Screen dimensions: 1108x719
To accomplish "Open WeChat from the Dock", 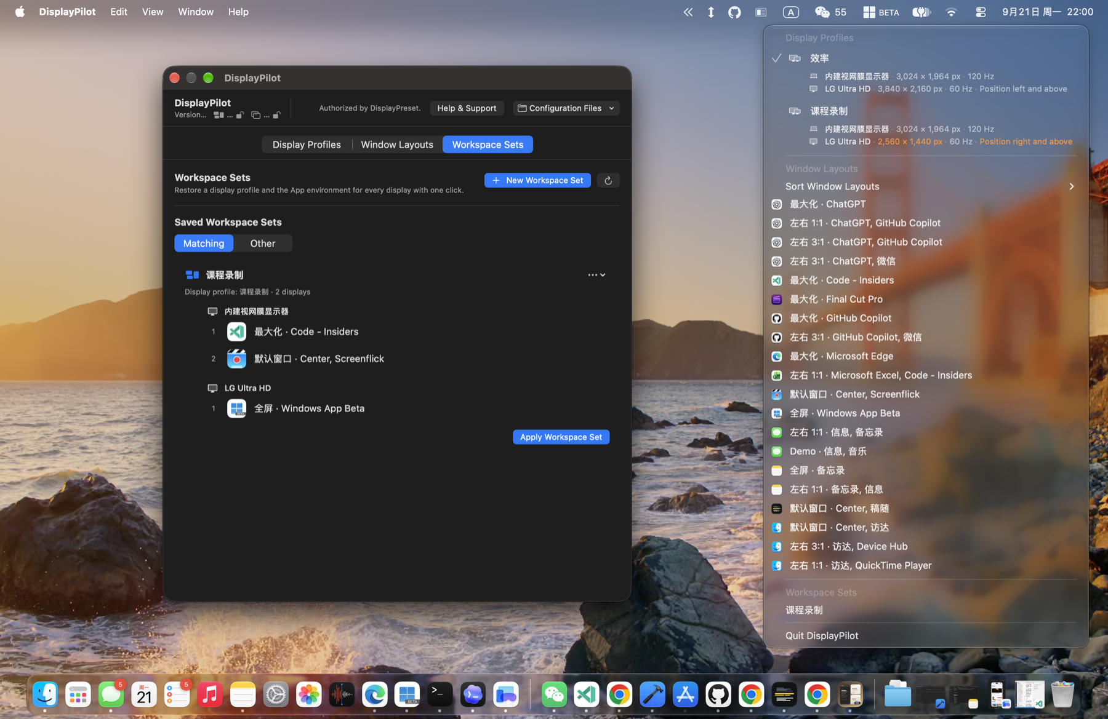I will [x=553, y=695].
